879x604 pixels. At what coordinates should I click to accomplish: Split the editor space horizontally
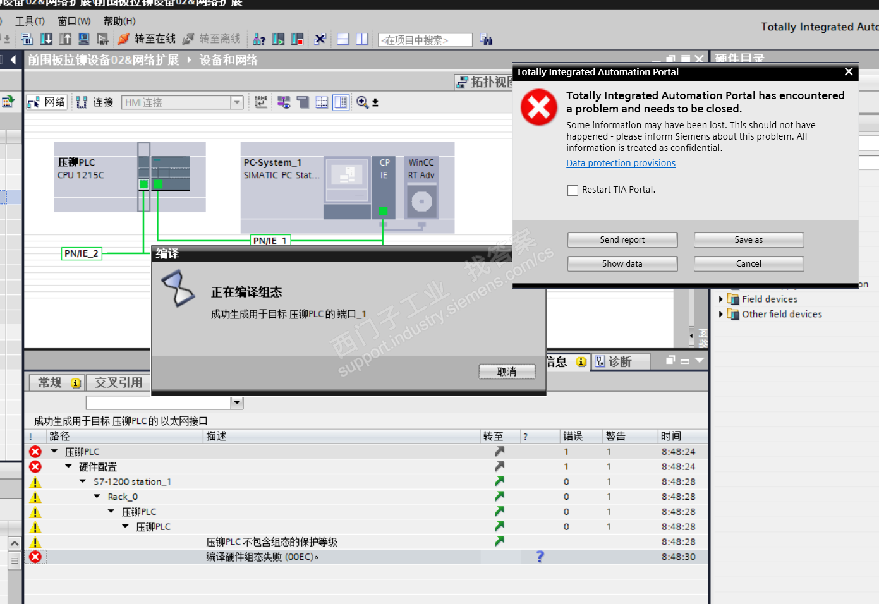(x=343, y=39)
